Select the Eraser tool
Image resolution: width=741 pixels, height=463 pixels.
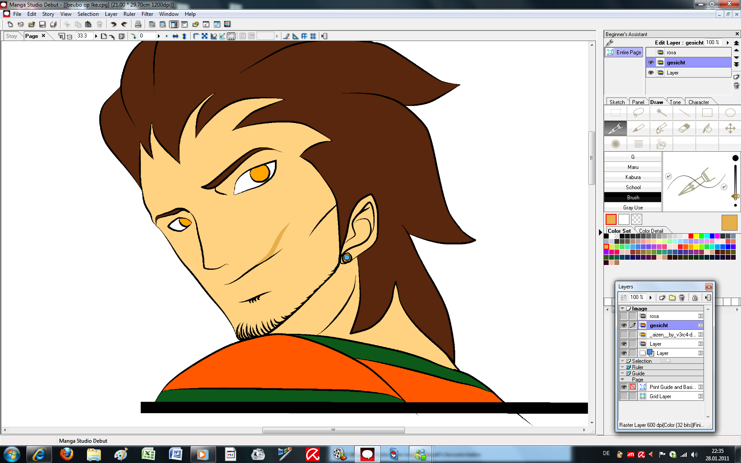click(684, 128)
